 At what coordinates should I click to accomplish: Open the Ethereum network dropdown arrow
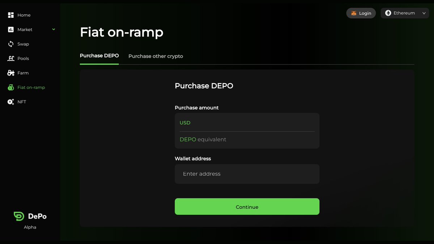pyautogui.click(x=424, y=13)
